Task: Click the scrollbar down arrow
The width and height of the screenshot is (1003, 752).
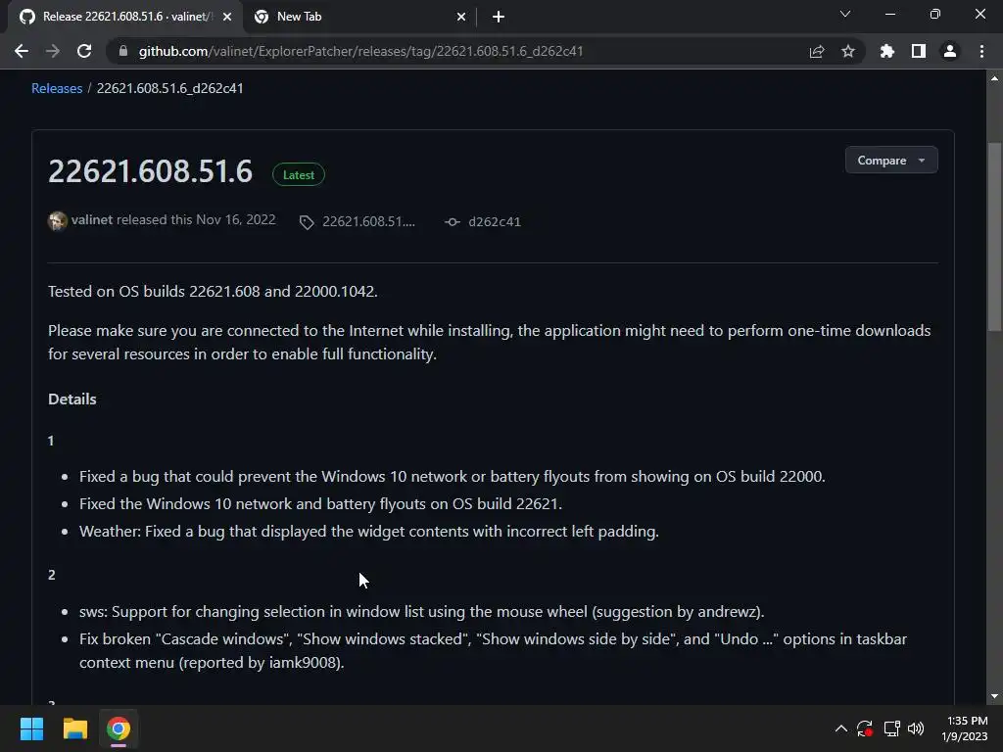Action: pos(994,696)
